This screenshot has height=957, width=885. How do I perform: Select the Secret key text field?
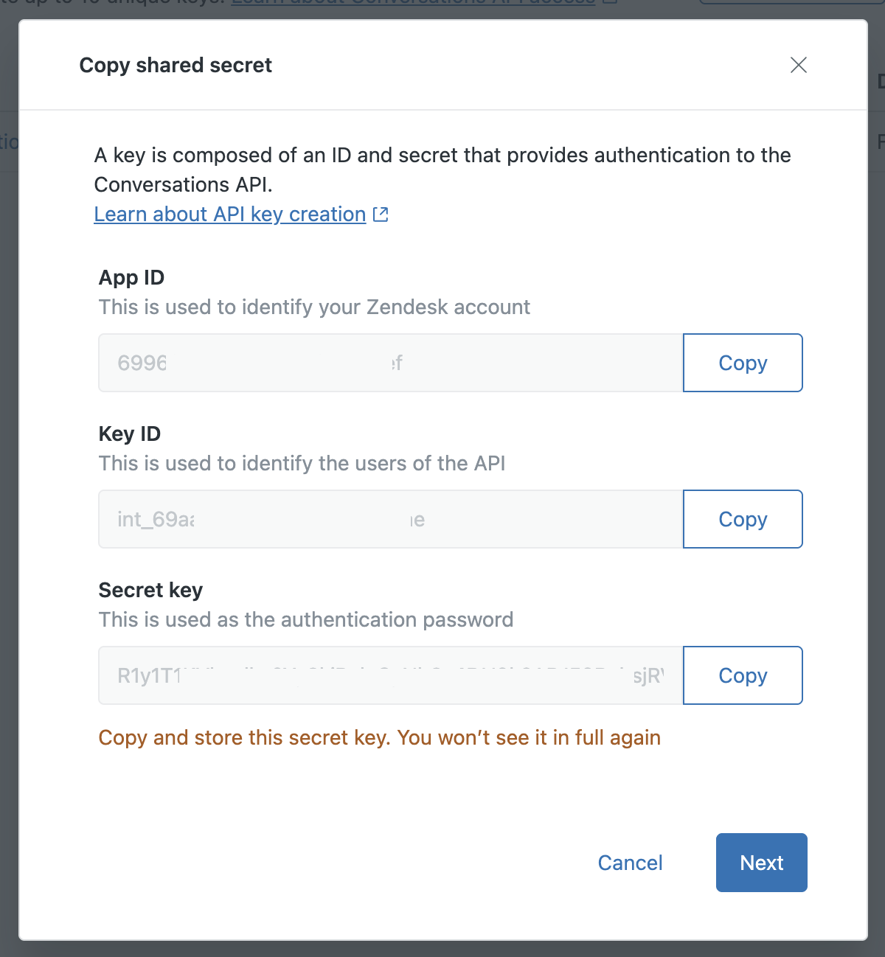(390, 675)
